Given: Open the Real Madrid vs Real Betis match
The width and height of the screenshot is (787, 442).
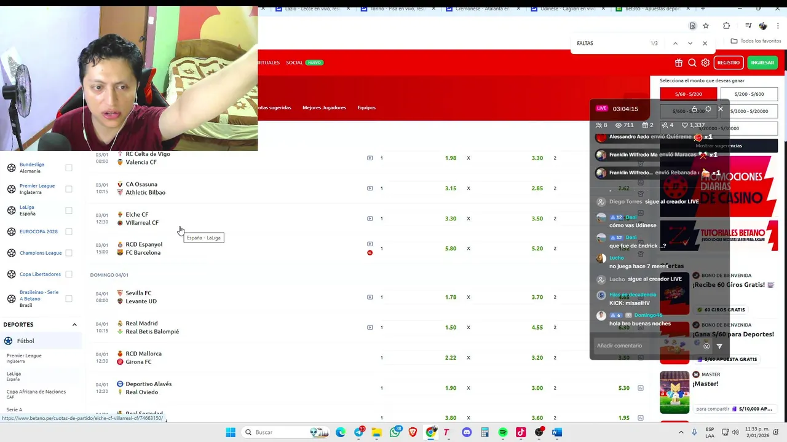Looking at the screenshot, I should point(152,327).
